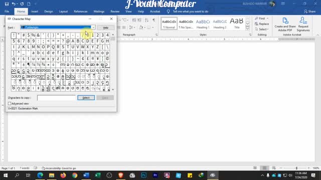Decrease the paragraph indent
The image size is (321, 180).
click(x=134, y=20)
